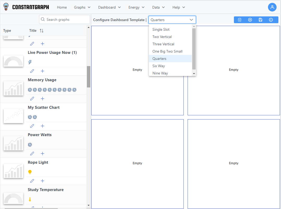This screenshot has width=281, height=209.
Task: Choose One Big Two Small layout
Action: pos(167,51)
